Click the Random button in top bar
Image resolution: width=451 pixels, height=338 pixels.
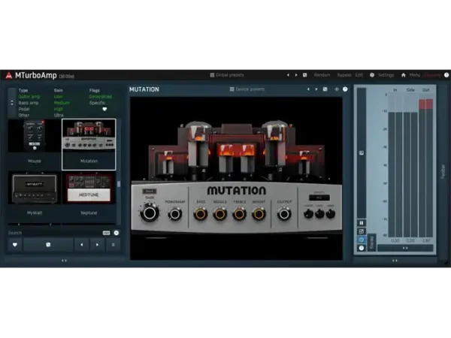[322, 75]
